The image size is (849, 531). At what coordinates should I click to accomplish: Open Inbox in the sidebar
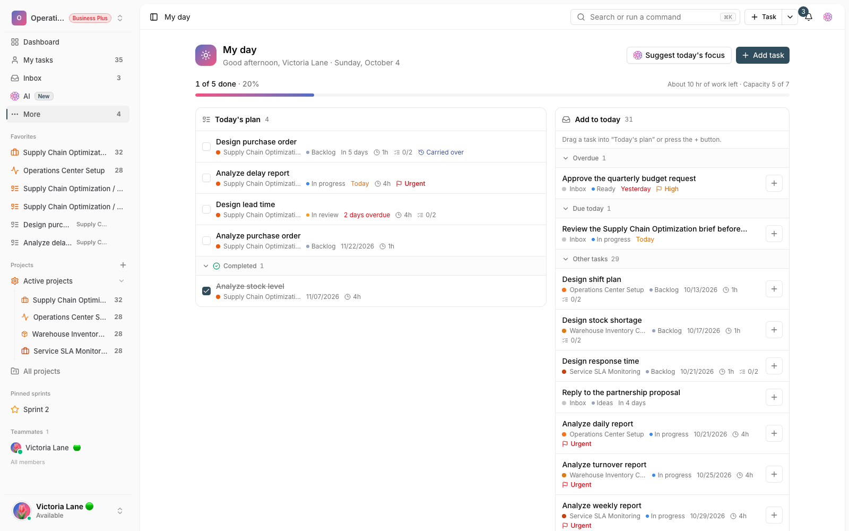click(x=68, y=78)
